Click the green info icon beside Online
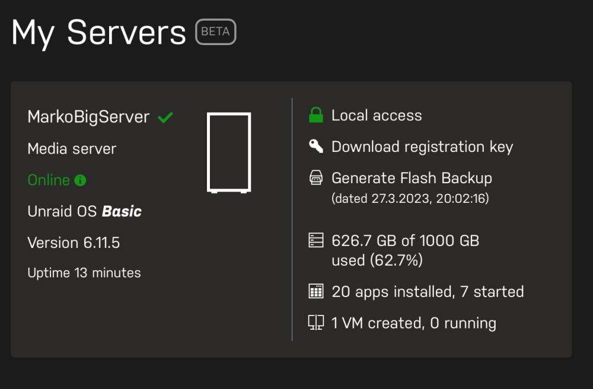Image resolution: width=593 pixels, height=389 pixels. point(80,180)
